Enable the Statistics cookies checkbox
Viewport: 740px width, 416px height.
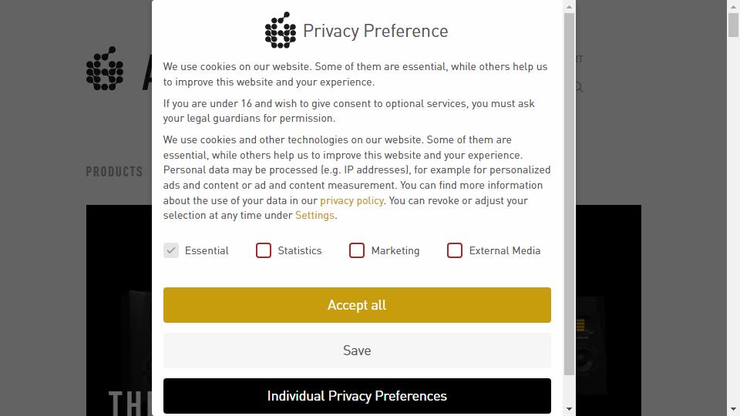[x=264, y=250]
